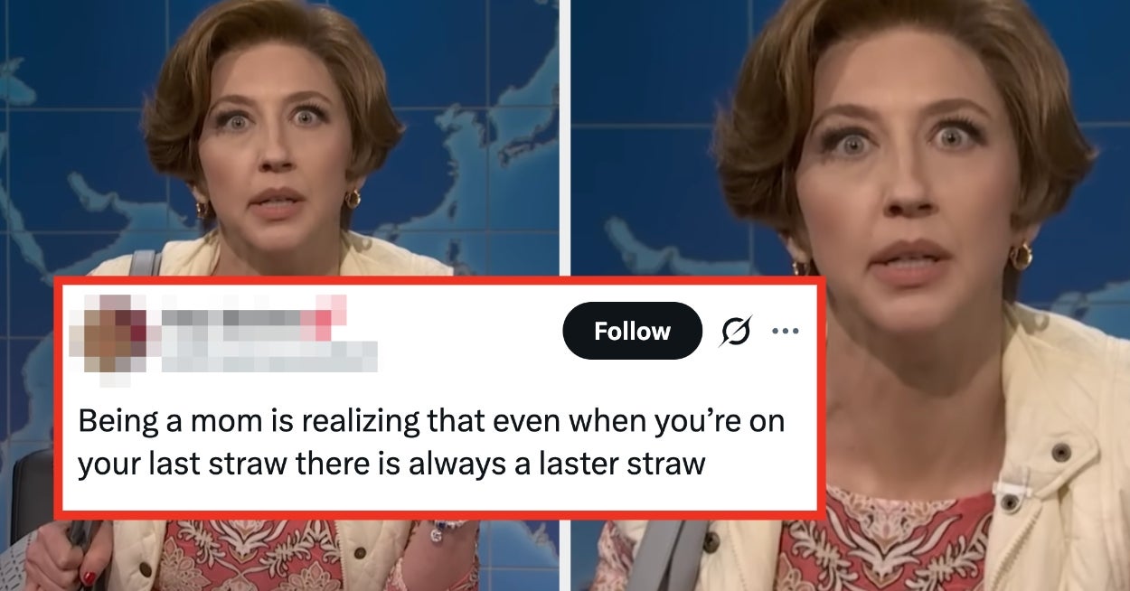This screenshot has height=591, width=1130.
Task: Open the three-dot more options menu
Action: [785, 332]
